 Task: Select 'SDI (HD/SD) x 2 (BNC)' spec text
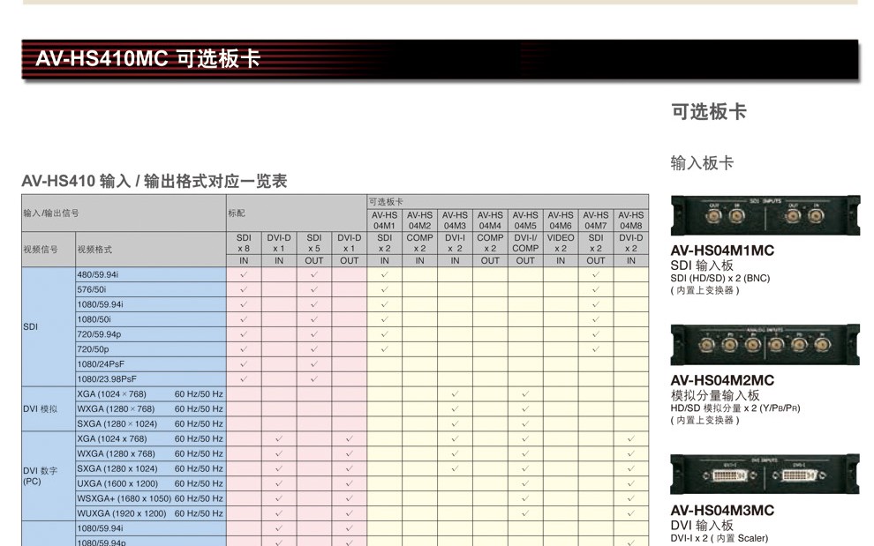[x=720, y=278]
